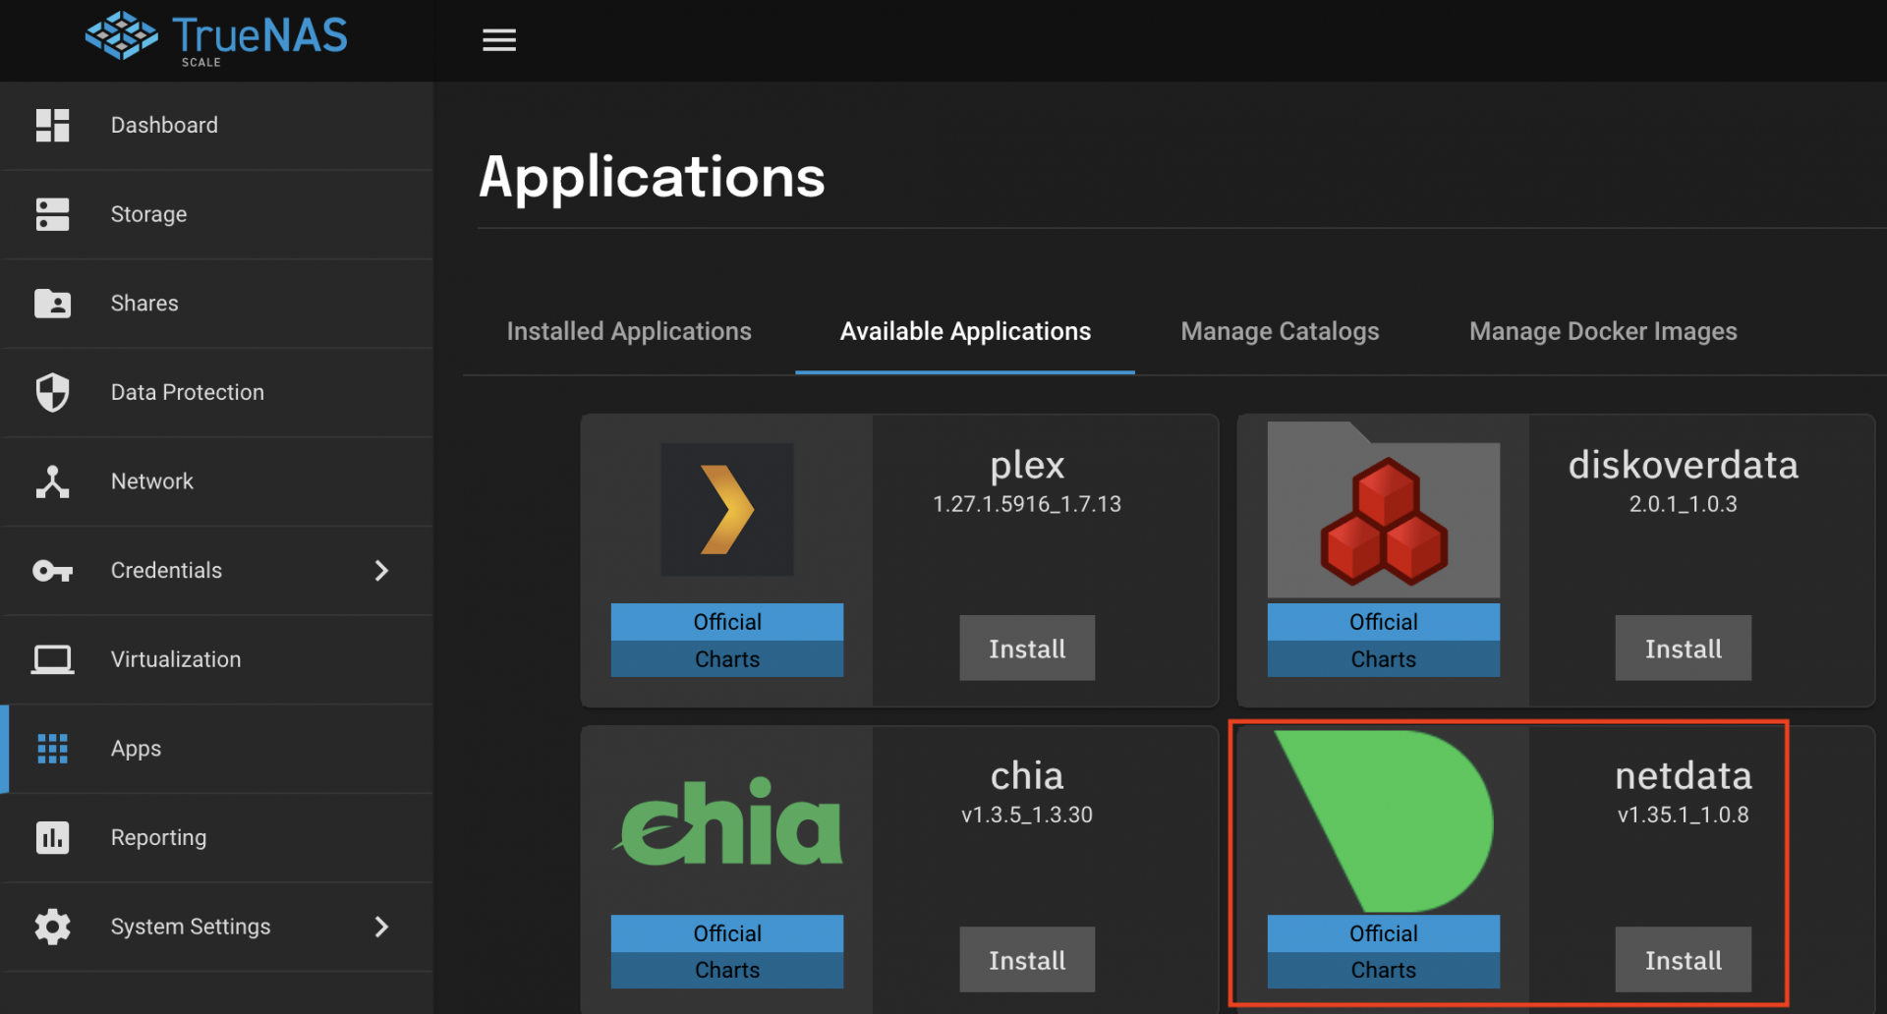Click the plex app logo
1887x1014 pixels.
click(727, 510)
